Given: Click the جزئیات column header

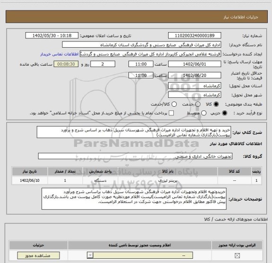Looking at the screenshot, I should coord(39,245).
